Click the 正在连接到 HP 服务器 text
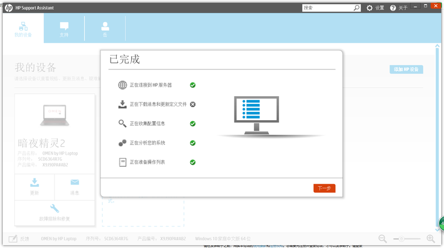 151,85
